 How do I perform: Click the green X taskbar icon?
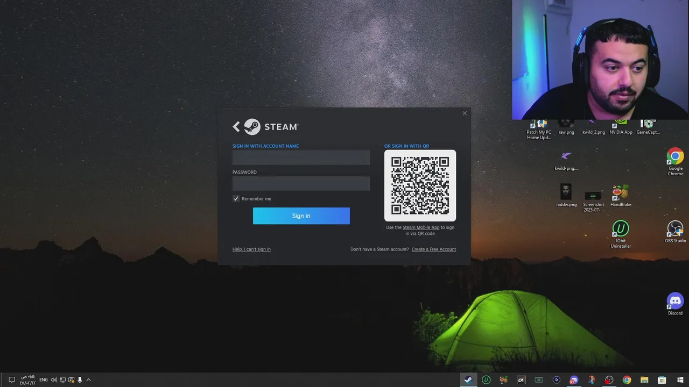click(539, 380)
